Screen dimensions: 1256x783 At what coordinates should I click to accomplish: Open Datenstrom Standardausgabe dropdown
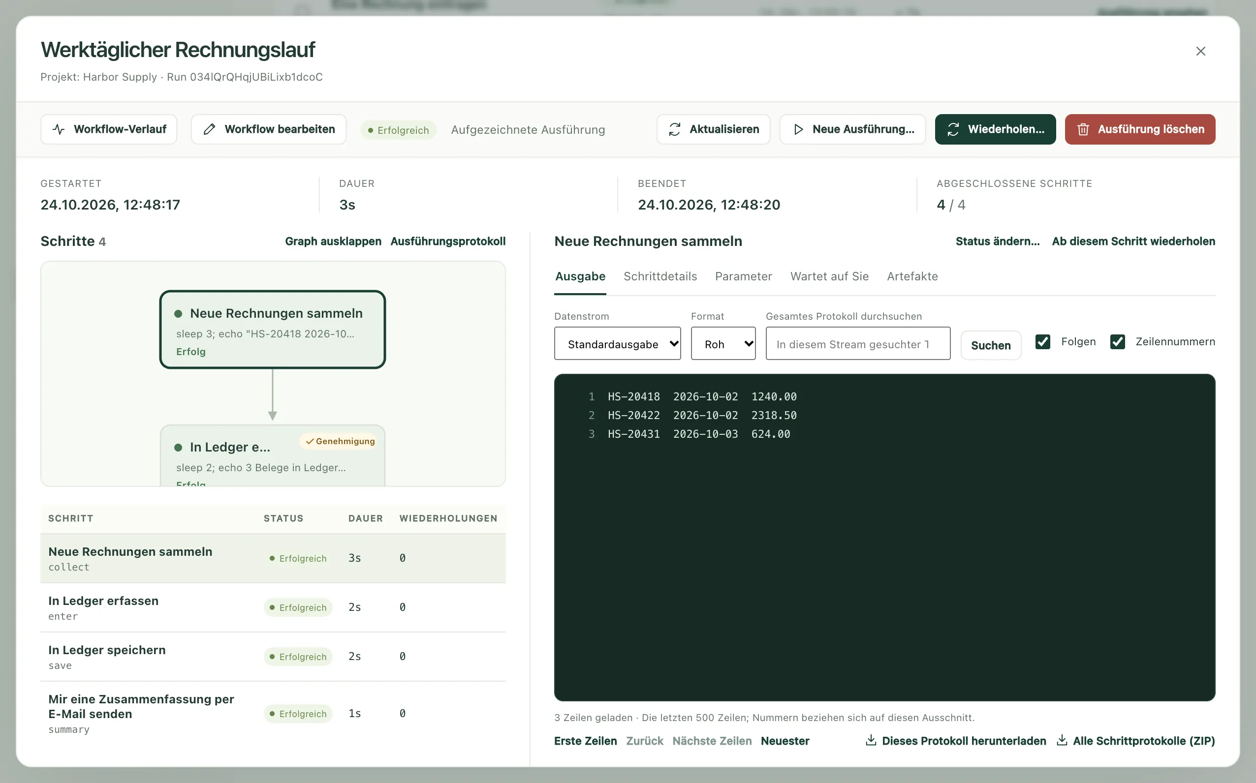[617, 343]
